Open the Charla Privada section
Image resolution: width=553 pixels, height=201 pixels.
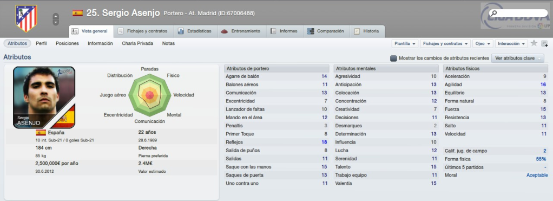(x=137, y=43)
